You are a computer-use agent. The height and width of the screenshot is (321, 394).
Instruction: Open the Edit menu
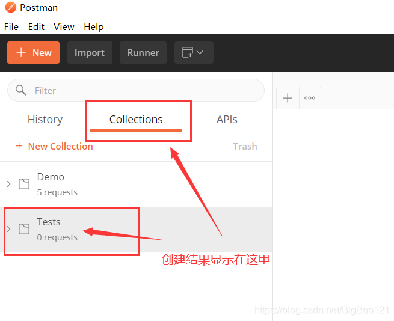(x=36, y=26)
